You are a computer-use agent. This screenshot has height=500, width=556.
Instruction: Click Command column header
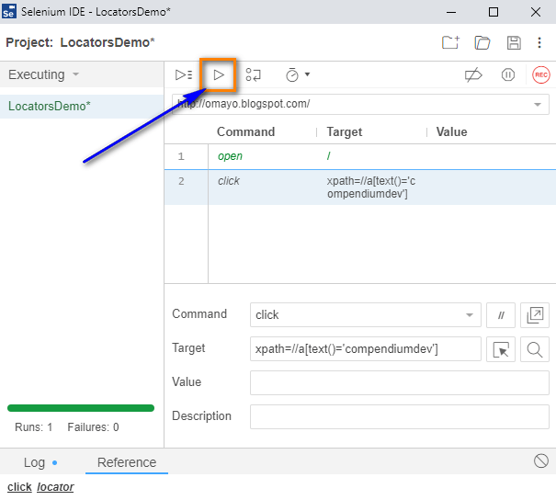click(245, 132)
